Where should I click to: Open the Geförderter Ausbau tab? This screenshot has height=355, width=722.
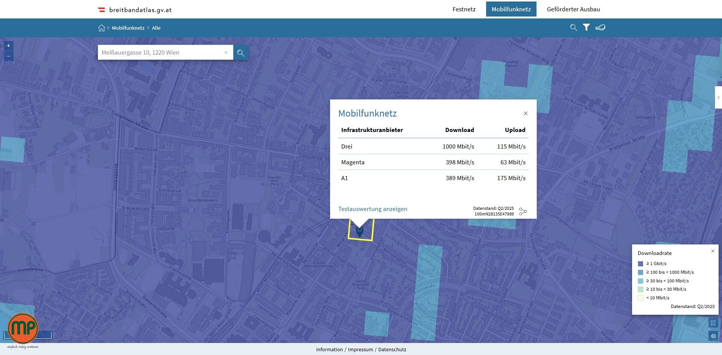click(x=573, y=9)
